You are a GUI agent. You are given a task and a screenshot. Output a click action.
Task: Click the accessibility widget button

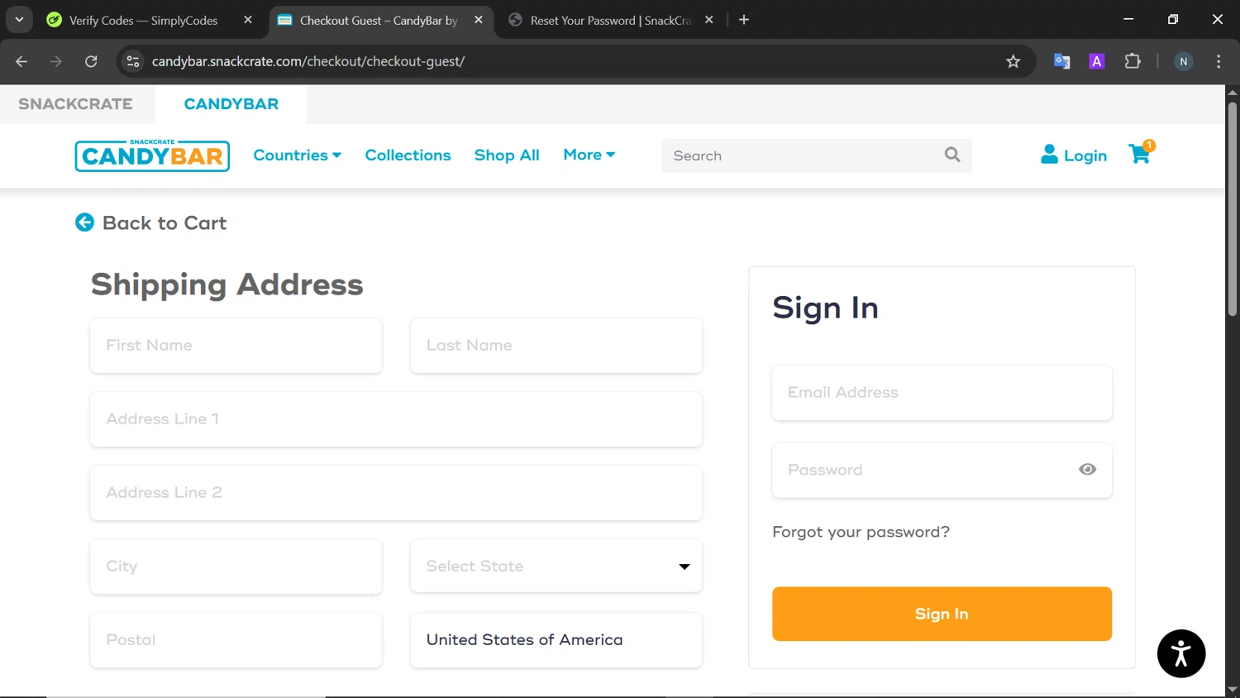pyautogui.click(x=1181, y=653)
